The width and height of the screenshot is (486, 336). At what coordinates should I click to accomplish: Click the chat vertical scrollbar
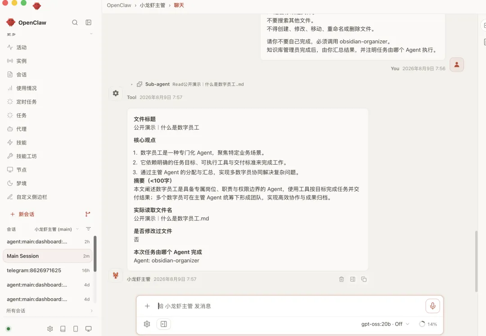pyautogui.click(x=477, y=261)
